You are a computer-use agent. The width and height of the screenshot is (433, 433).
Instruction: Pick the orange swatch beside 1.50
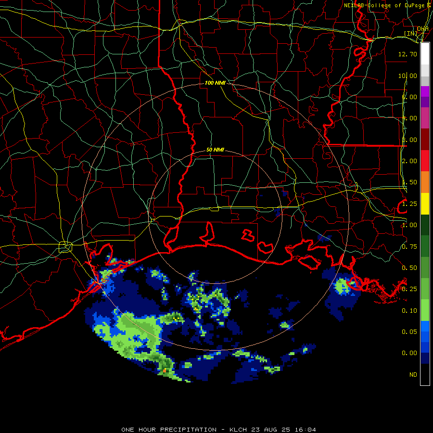pos(425,182)
